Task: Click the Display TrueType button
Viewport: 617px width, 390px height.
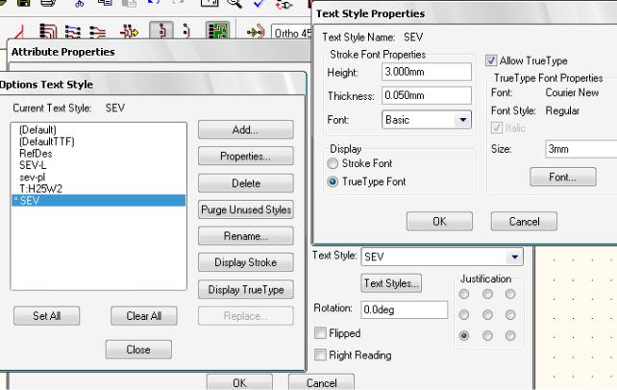Action: coord(245,289)
